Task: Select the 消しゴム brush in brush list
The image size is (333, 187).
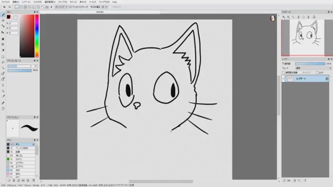Action: [21, 155]
